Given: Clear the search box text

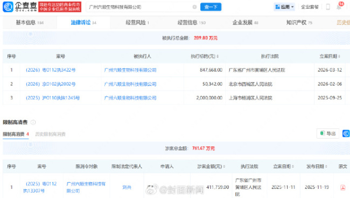Looking at the screenshot, I should click(194, 7).
